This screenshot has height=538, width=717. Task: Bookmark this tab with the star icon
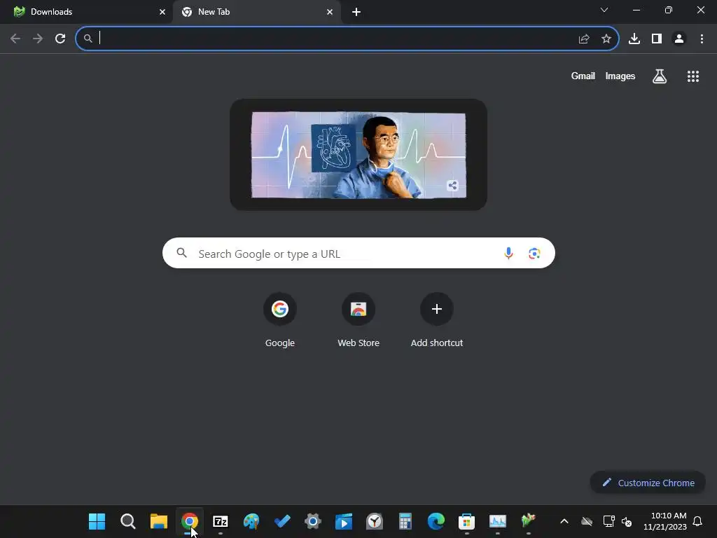[606, 39]
